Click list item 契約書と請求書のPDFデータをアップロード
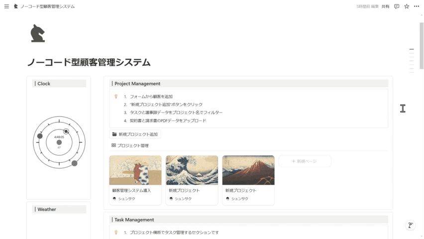The width and height of the screenshot is (424, 239). click(x=168, y=120)
